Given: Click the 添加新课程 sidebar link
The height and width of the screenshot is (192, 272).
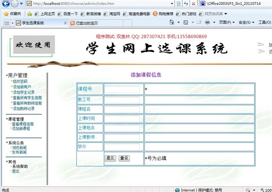Looking at the screenshot, I should 21,129.
